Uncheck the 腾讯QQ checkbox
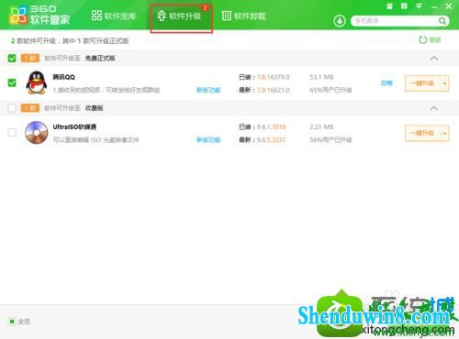 pos(12,82)
